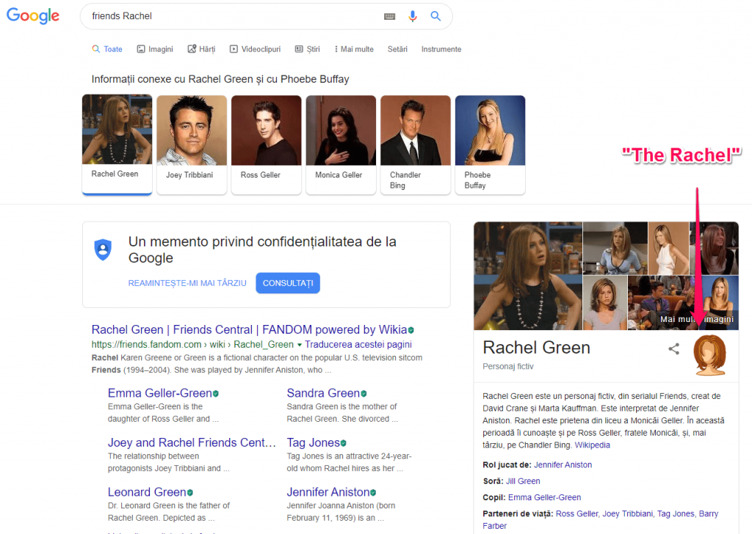Viewport: 752px width, 534px height.
Task: Open large Rachel Green panel photo
Action: pos(527,276)
